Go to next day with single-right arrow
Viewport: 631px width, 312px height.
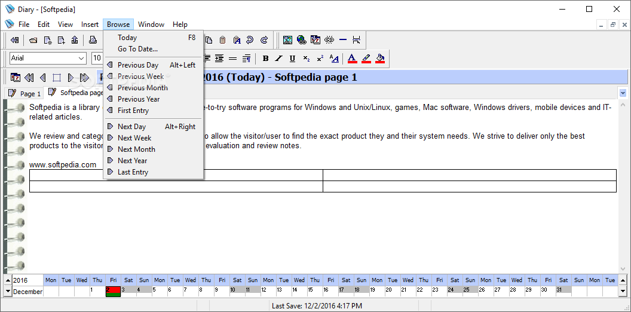click(71, 77)
